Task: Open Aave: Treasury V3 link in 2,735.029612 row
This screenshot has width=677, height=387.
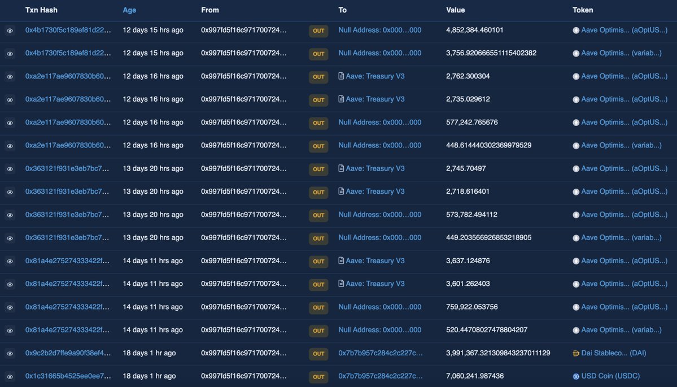Action: (375, 99)
